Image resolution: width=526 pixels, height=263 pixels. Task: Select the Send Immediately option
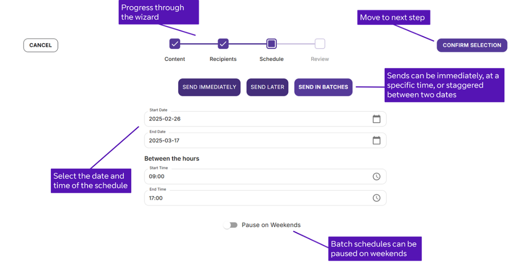(209, 87)
